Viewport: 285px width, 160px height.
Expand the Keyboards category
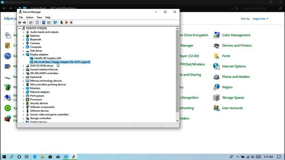24,77
